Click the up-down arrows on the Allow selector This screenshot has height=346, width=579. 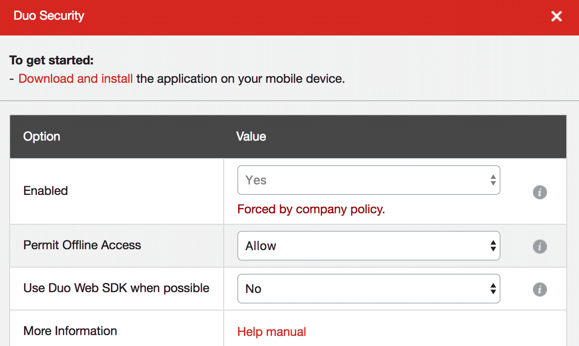pos(493,246)
